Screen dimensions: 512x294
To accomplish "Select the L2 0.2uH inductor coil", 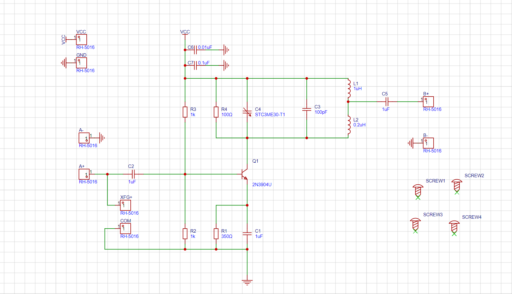I will [x=349, y=125].
